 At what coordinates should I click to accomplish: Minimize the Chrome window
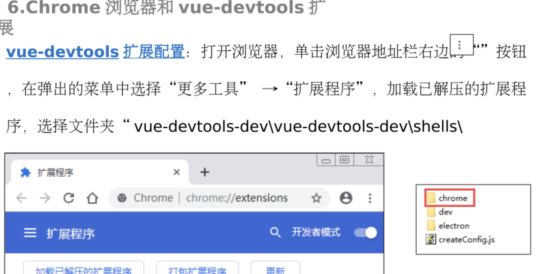pos(326,160)
